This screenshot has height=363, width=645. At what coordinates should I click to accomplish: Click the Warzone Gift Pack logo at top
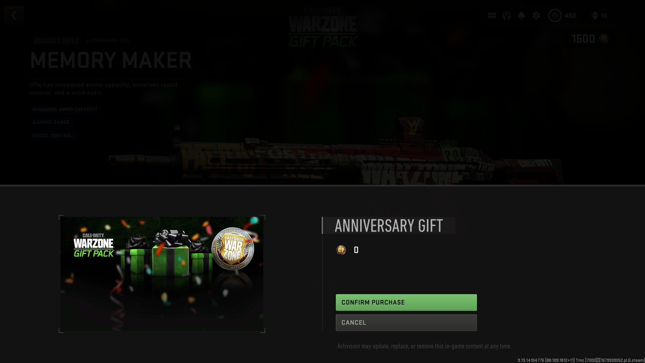(323, 27)
